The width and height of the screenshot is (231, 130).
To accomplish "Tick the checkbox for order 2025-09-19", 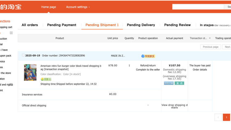I will [x=23, y=55].
